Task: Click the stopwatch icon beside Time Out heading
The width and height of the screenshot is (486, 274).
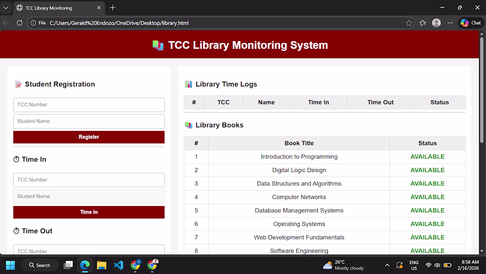Action: 16,231
